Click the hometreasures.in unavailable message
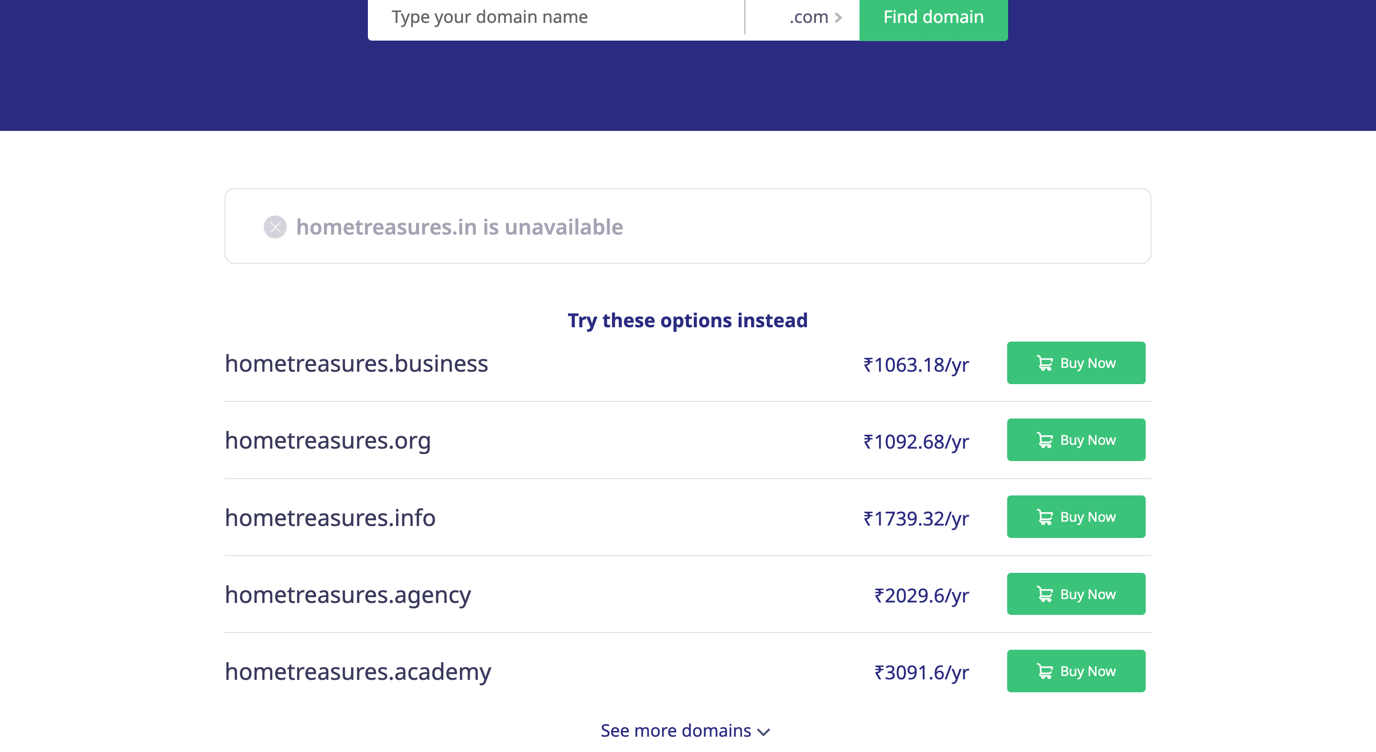Viewport: 1376px width, 752px height. (x=459, y=227)
